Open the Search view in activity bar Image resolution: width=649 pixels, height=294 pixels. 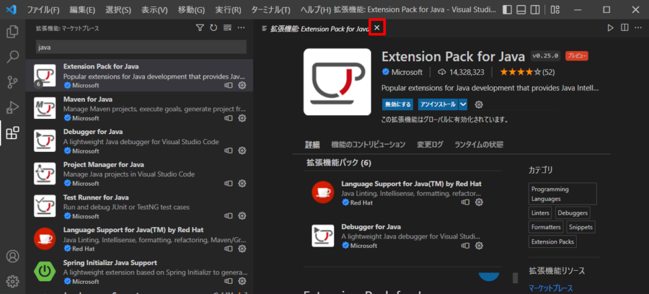click(13, 56)
